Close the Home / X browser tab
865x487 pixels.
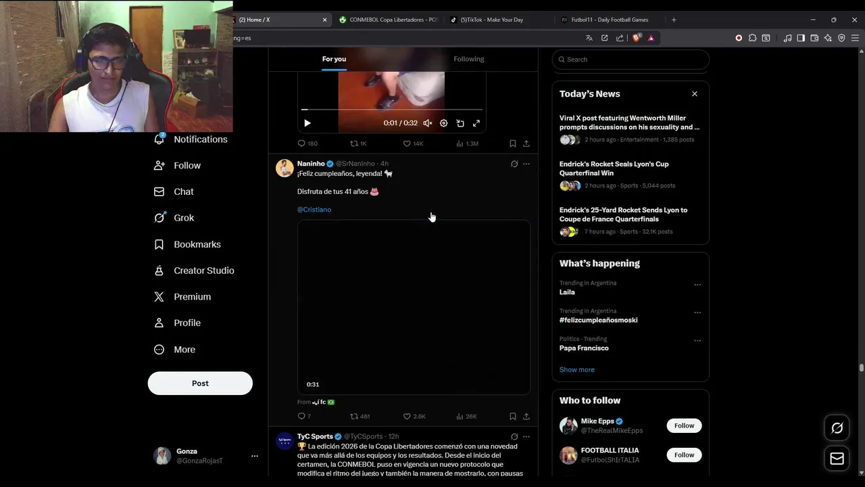point(324,20)
